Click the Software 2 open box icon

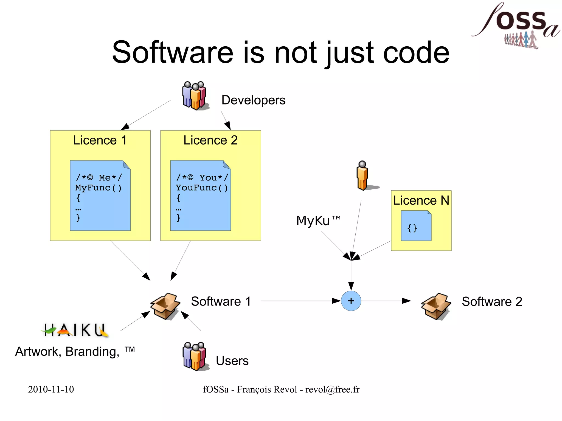tap(436, 306)
